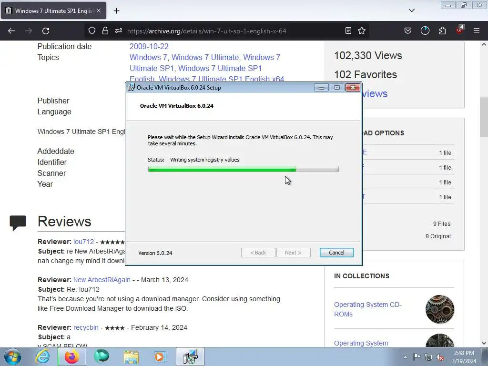Click the Reviews heading
The height and width of the screenshot is (366, 488).
point(64,222)
